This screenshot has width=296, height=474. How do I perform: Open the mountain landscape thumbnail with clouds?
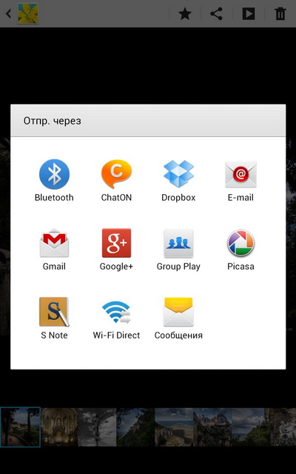[174, 427]
